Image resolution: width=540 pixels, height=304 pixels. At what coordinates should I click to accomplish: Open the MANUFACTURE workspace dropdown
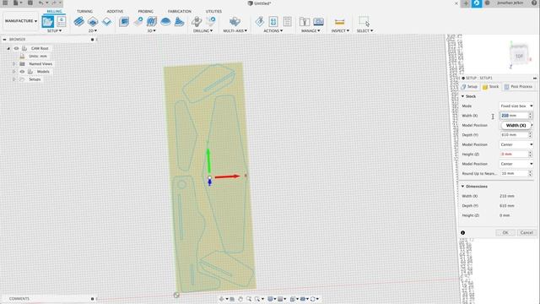point(20,21)
